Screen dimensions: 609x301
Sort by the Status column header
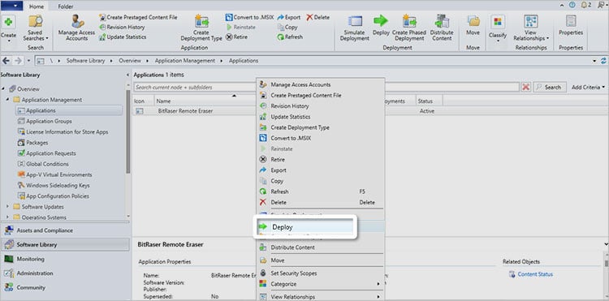point(429,101)
